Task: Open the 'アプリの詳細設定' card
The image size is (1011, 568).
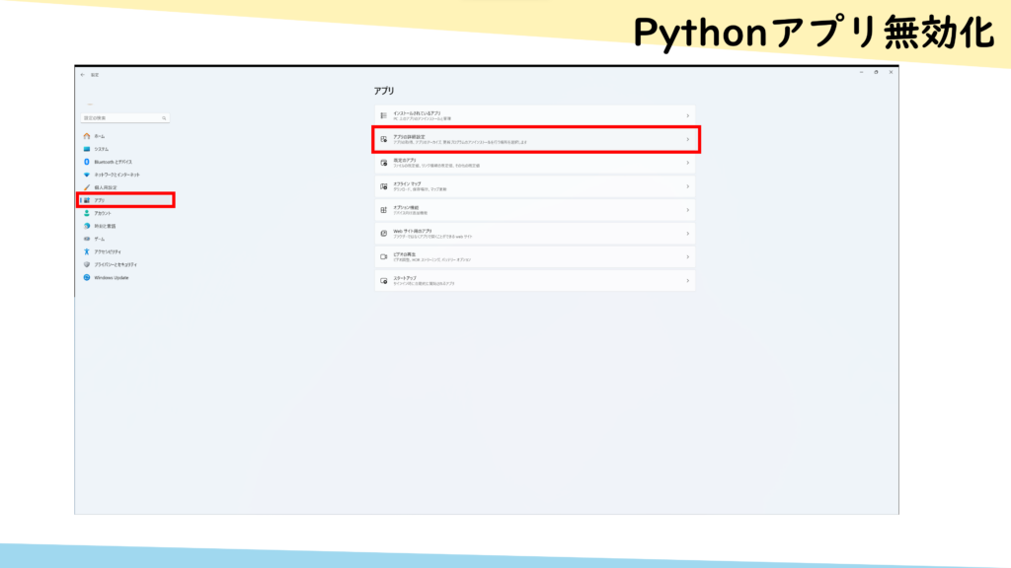Action: tap(535, 139)
